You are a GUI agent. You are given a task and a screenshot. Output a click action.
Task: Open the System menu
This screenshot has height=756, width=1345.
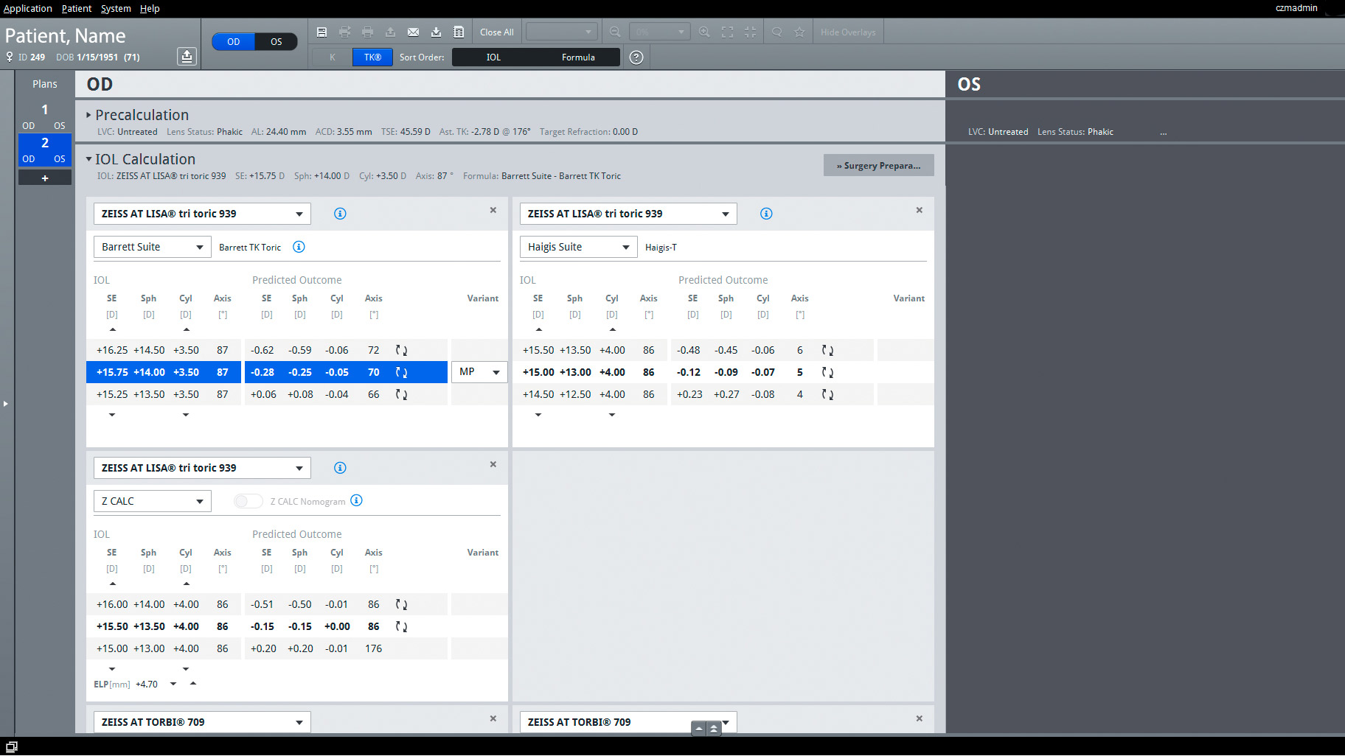[x=116, y=8]
